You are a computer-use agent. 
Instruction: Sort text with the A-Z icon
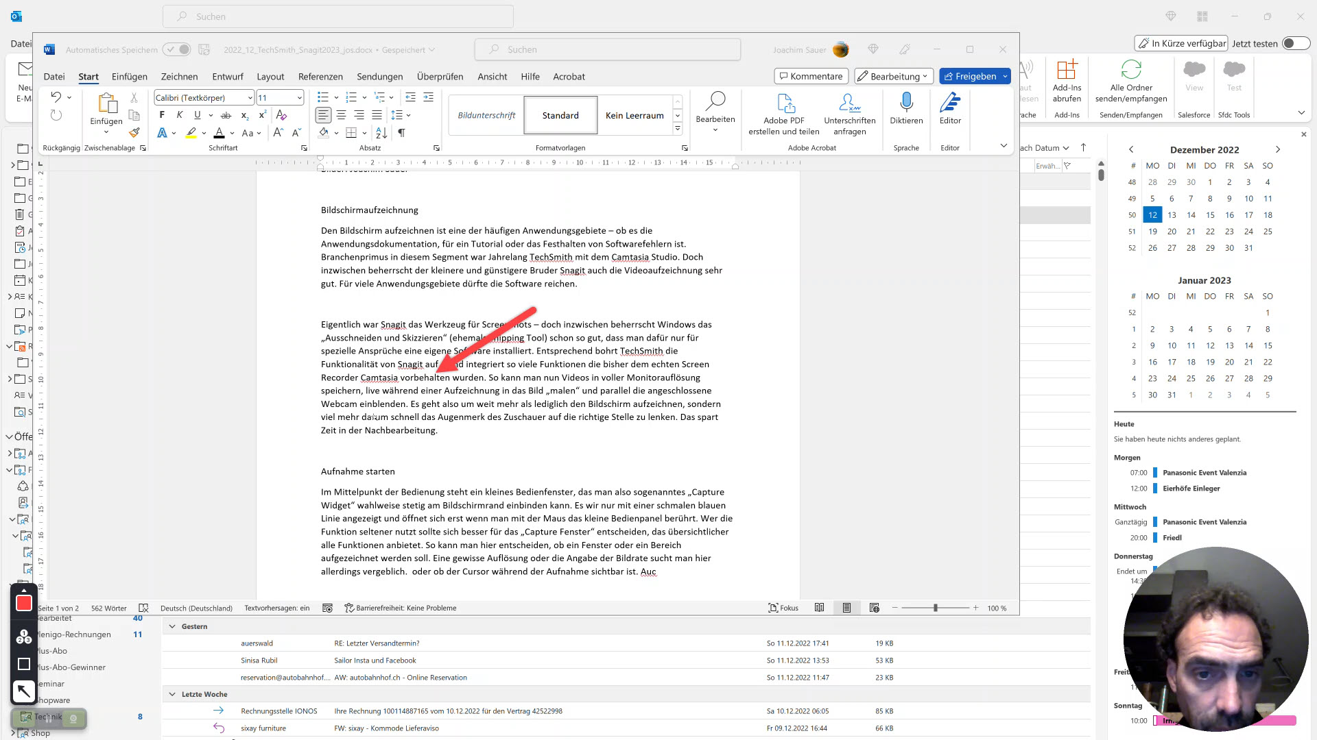pos(382,133)
